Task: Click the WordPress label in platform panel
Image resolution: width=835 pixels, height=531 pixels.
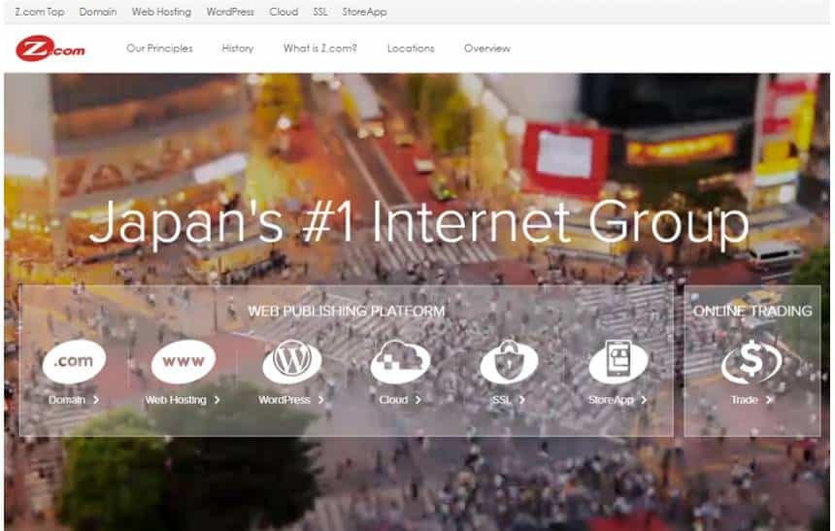Action: (284, 399)
